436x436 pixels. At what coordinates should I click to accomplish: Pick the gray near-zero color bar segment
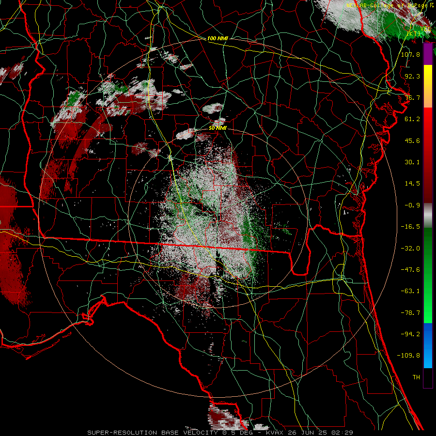[428, 215]
